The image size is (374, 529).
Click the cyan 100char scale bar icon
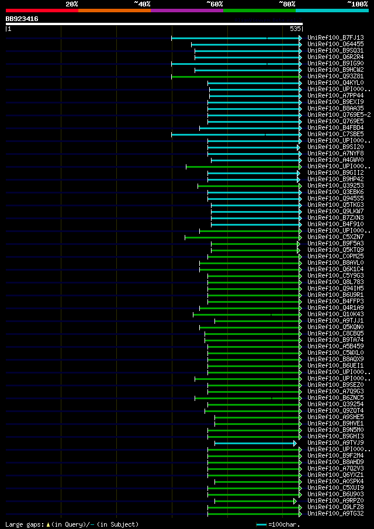[262, 524]
